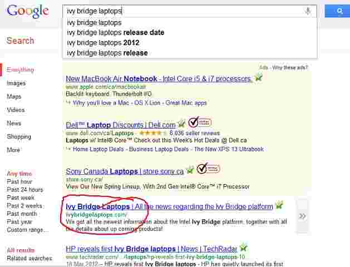
Task: Click green star icon beside Sony Canada Laptops
Action: [190, 170]
